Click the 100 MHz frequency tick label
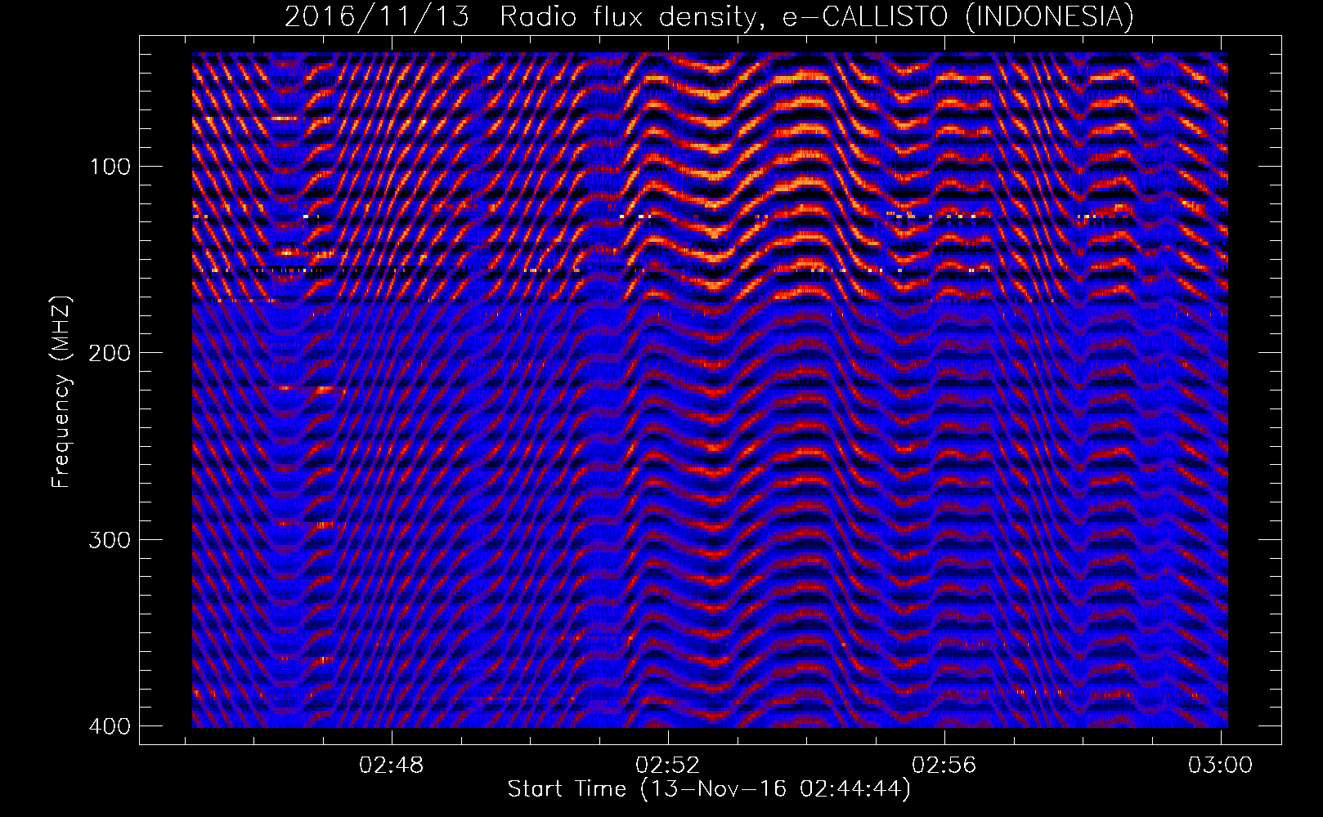 109,167
